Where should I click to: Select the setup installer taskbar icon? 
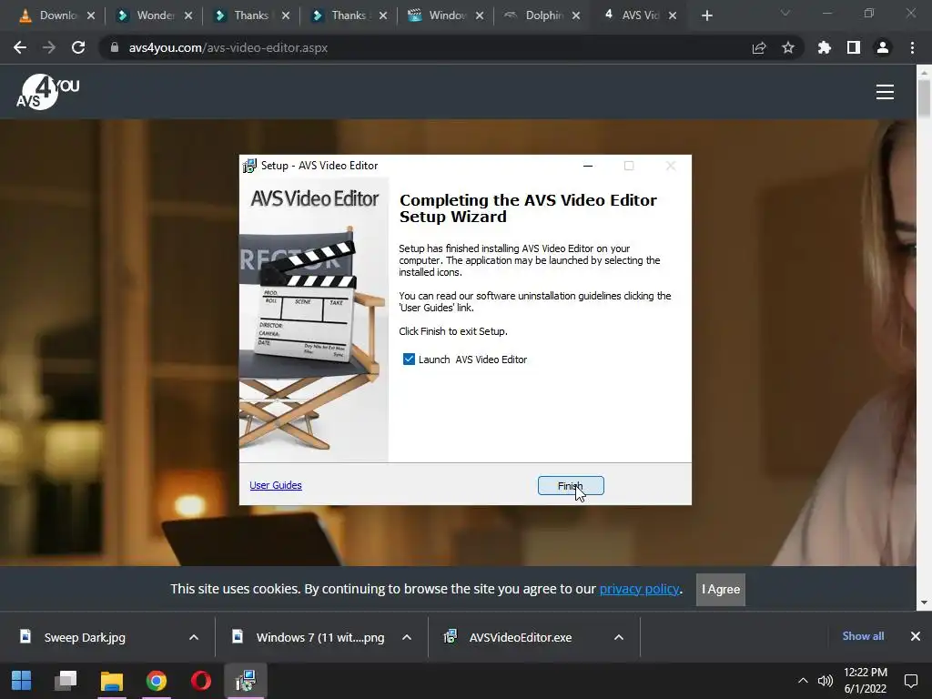246,681
